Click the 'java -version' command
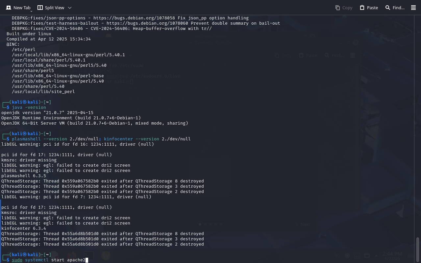This screenshot has width=421, height=263. (29, 108)
